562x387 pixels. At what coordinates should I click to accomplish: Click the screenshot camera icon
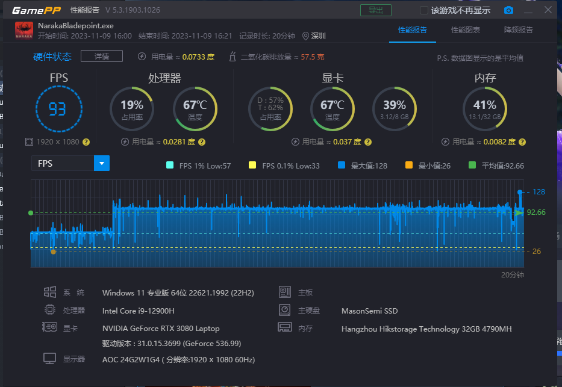508,10
